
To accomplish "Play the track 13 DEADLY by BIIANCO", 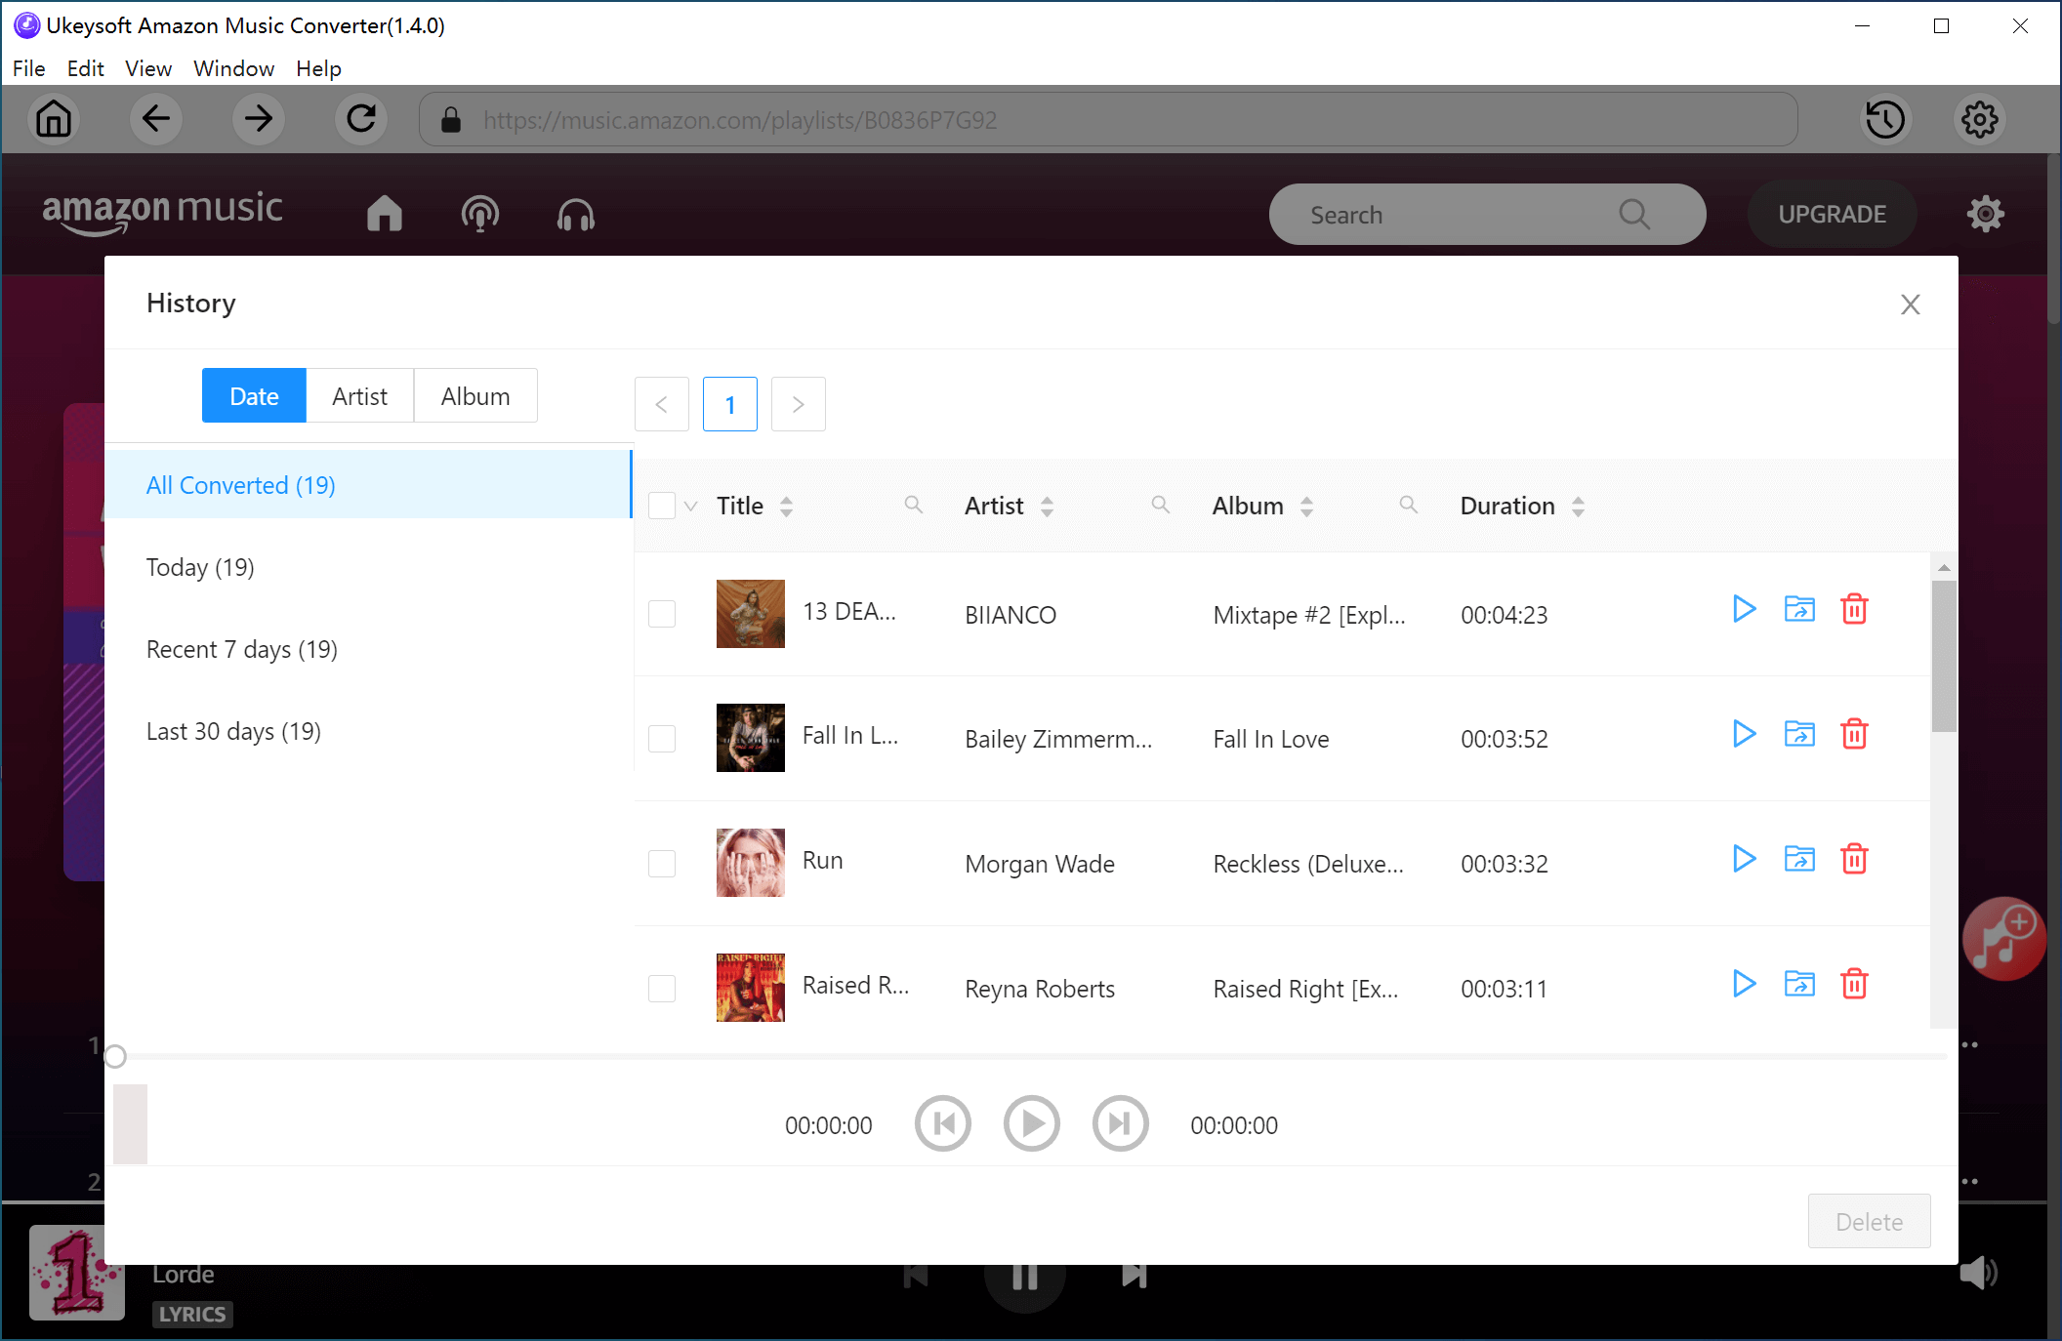I will [x=1744, y=609].
